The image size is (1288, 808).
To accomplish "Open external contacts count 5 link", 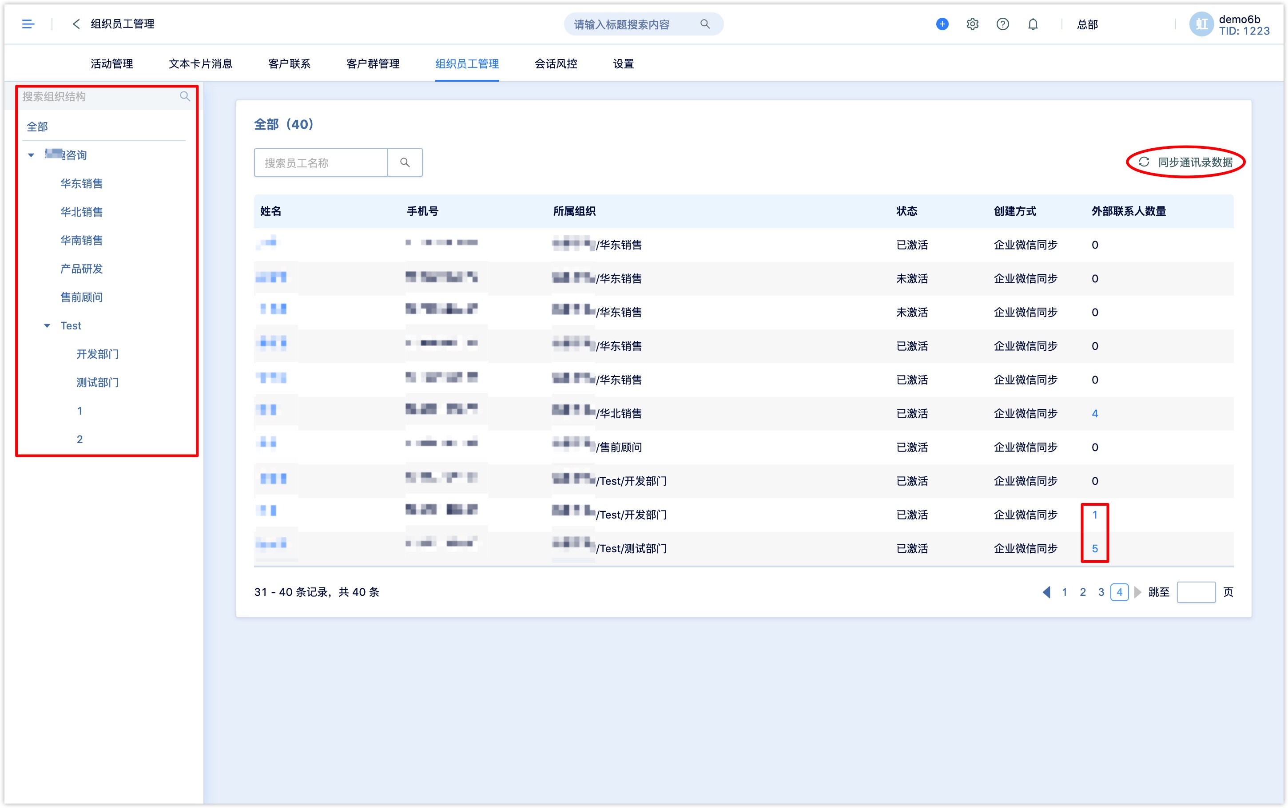I will (1094, 548).
